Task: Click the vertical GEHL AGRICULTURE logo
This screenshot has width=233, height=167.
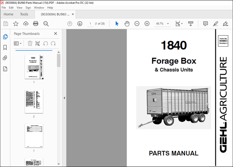Action: 223,105
